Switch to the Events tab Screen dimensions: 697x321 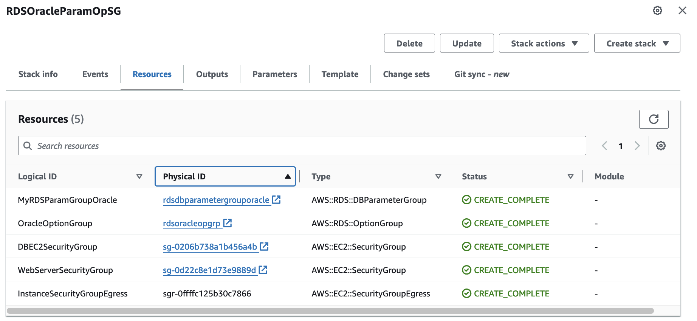pos(95,74)
